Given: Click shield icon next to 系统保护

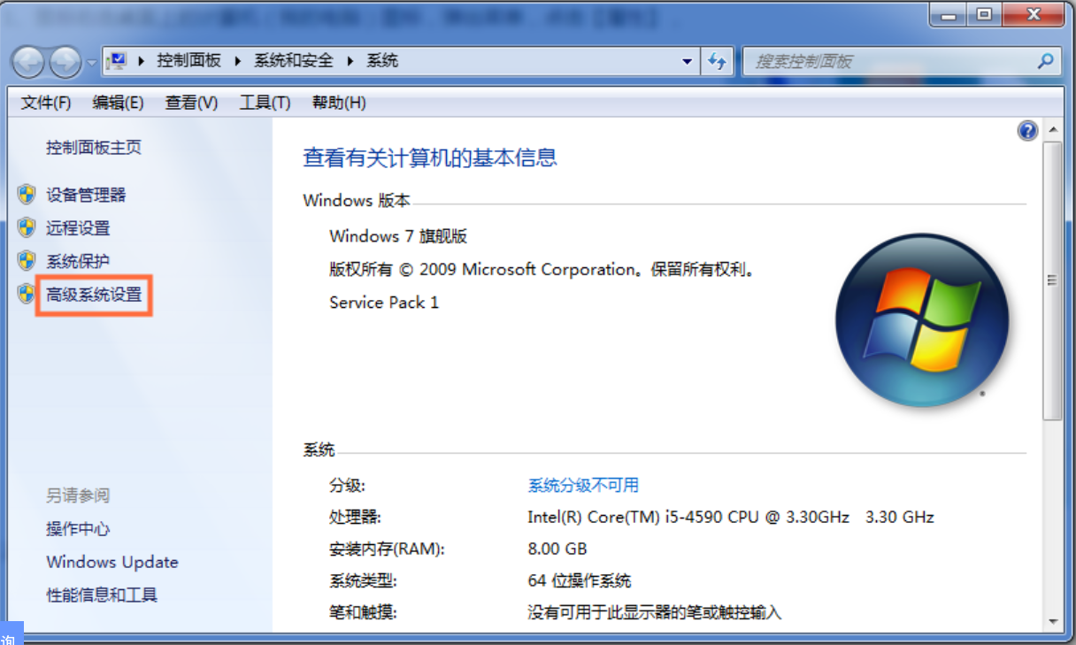Looking at the screenshot, I should click(x=27, y=260).
